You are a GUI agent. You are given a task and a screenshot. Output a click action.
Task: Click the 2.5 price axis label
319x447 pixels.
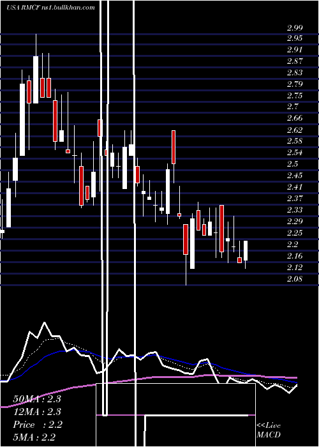292,163
